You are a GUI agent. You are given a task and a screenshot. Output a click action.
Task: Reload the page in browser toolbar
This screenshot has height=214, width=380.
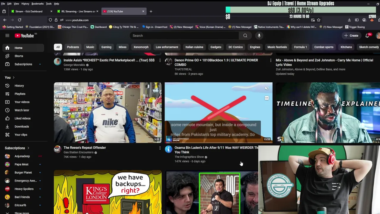point(20,20)
